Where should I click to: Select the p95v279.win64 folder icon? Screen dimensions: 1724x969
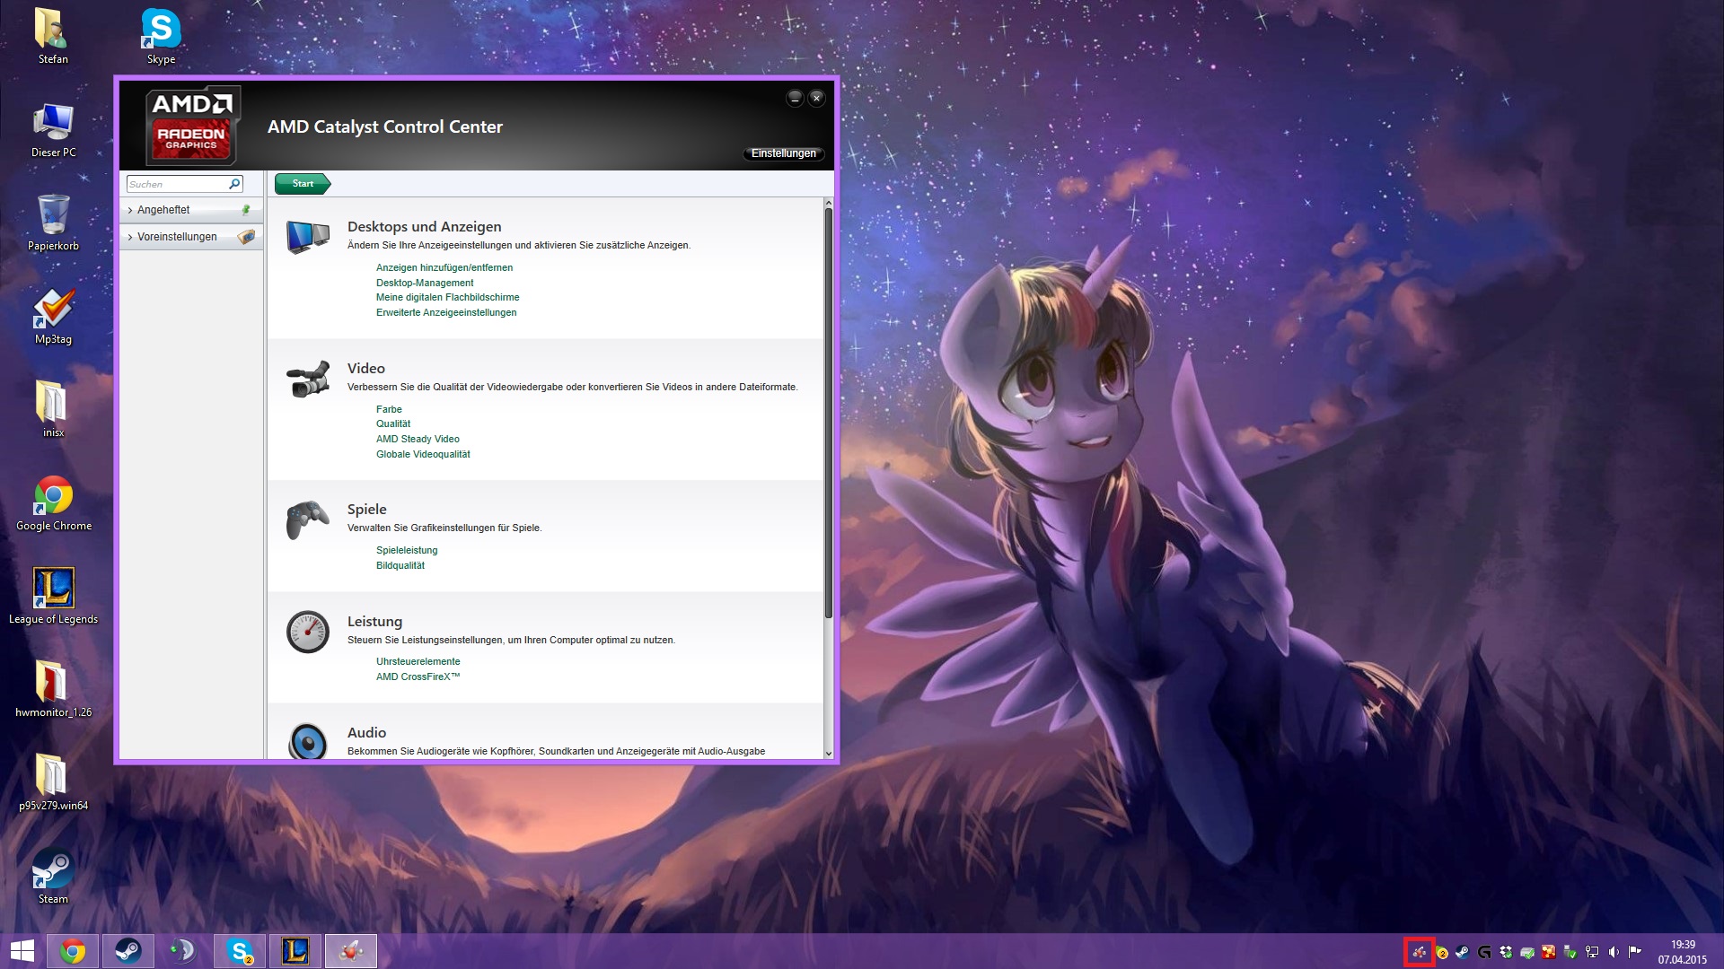(53, 784)
